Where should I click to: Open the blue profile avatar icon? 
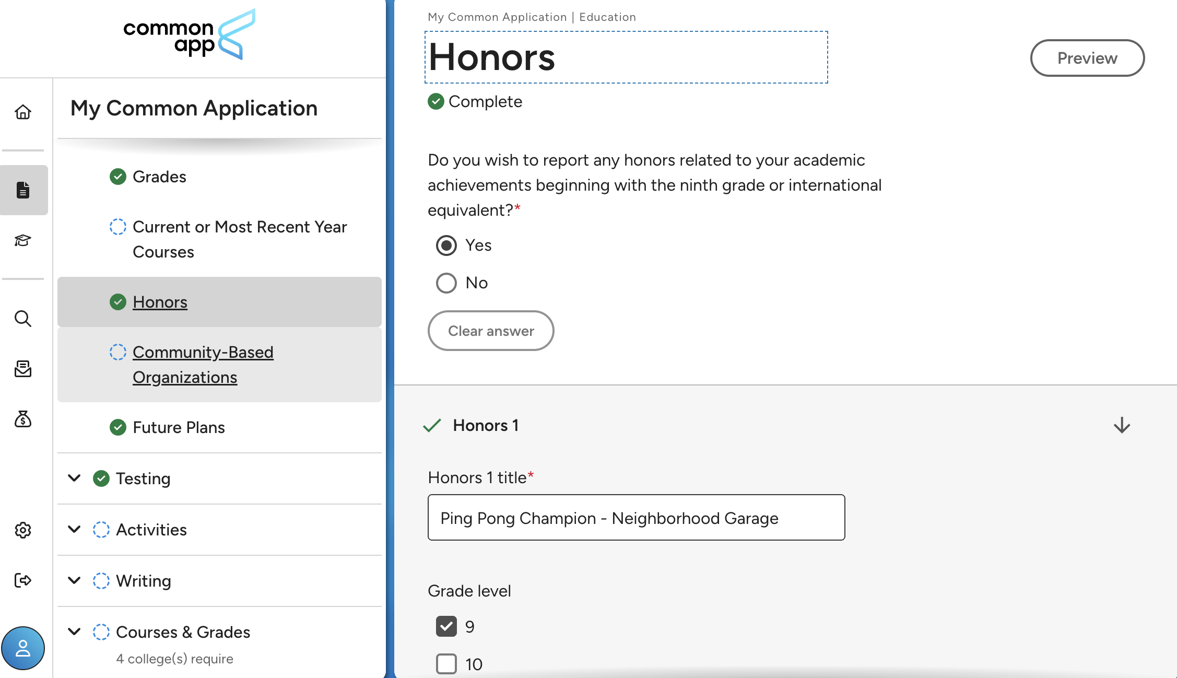[23, 648]
